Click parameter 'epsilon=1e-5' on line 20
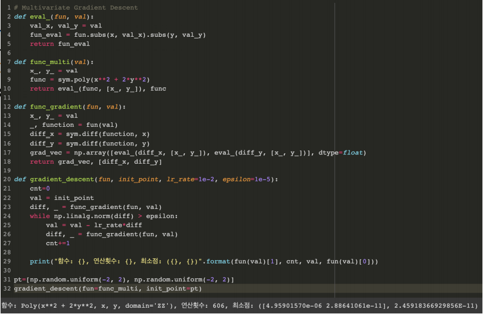 click(246, 180)
